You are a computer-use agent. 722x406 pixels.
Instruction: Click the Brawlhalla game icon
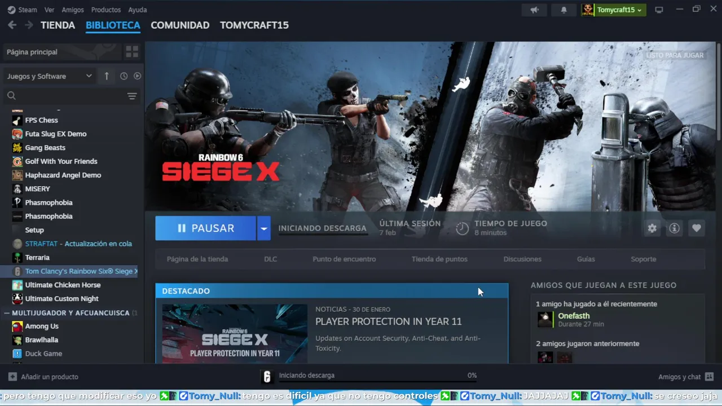[17, 340]
